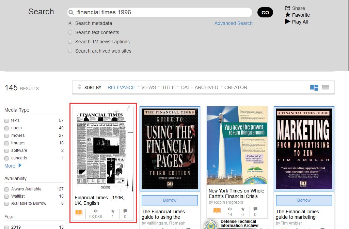Check the texts media type filter
Image resolution: width=349 pixels, height=229 pixels.
[x=6, y=121]
